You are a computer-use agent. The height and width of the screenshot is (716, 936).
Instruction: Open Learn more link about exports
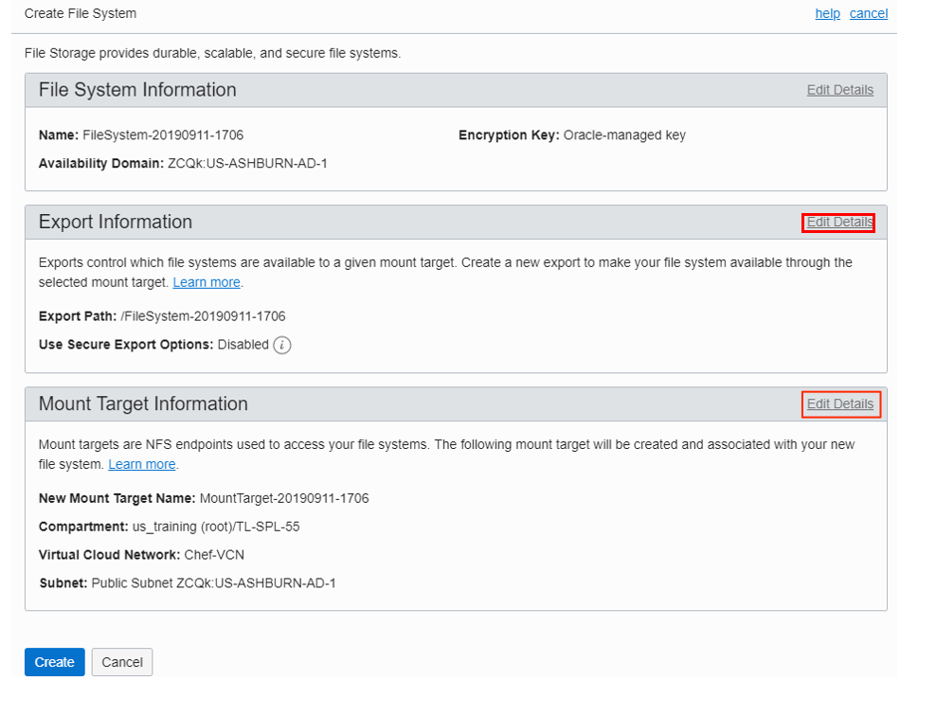pos(207,282)
